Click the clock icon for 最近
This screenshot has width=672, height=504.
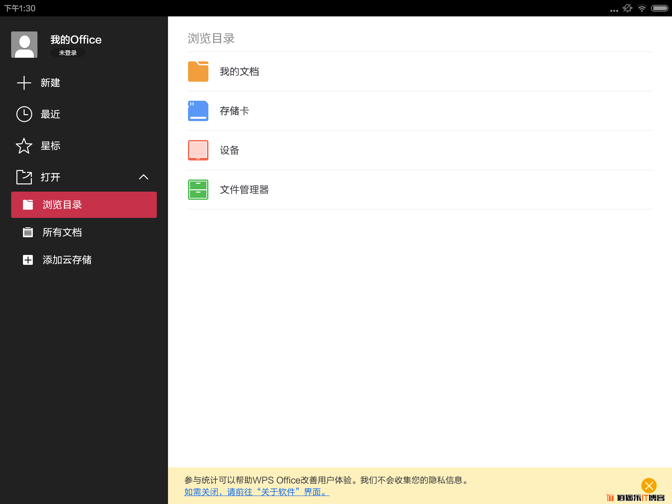pos(24,114)
